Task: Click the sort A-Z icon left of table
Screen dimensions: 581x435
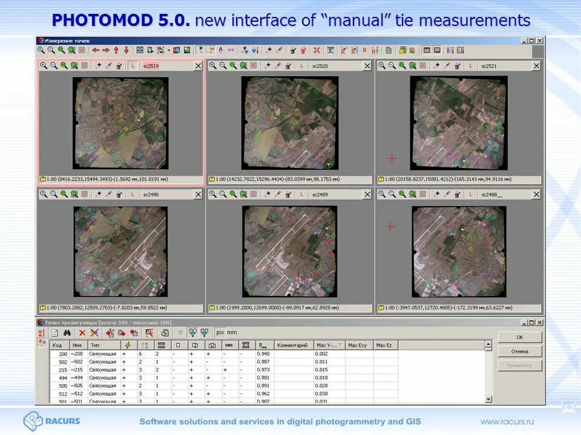Action: coord(42,332)
